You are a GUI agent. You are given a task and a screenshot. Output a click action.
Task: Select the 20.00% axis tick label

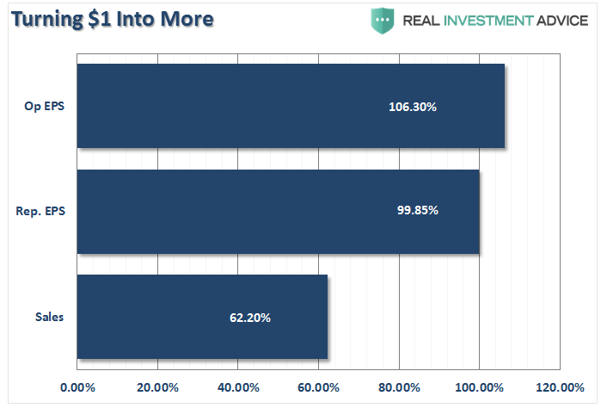click(x=157, y=386)
